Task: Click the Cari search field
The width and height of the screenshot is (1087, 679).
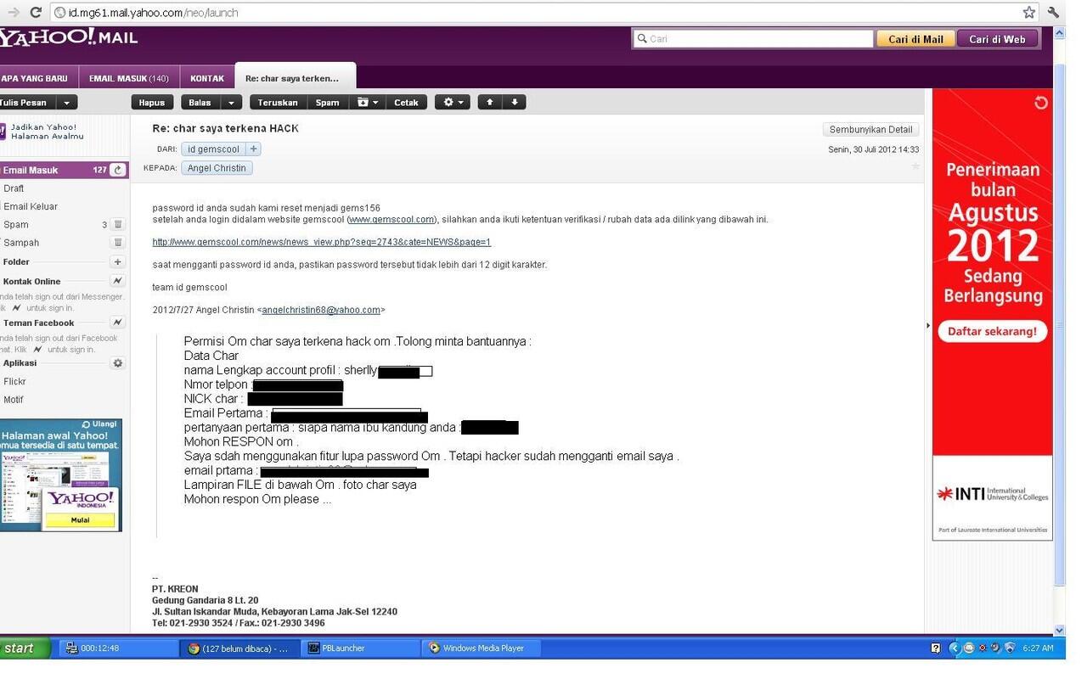Action: (753, 39)
